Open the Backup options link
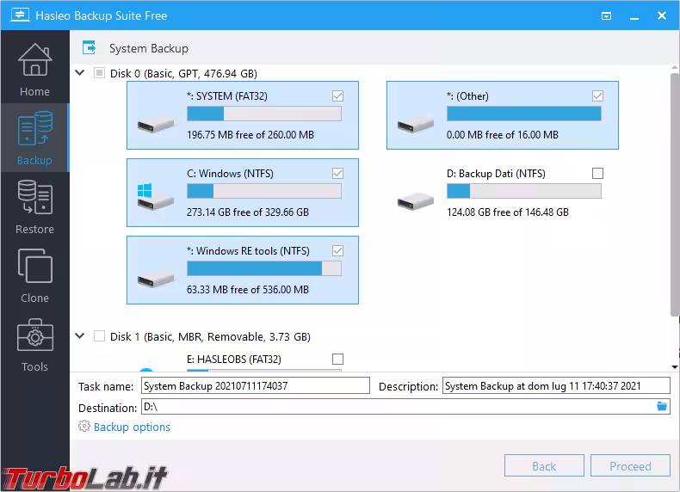This screenshot has width=680, height=492. 132,427
